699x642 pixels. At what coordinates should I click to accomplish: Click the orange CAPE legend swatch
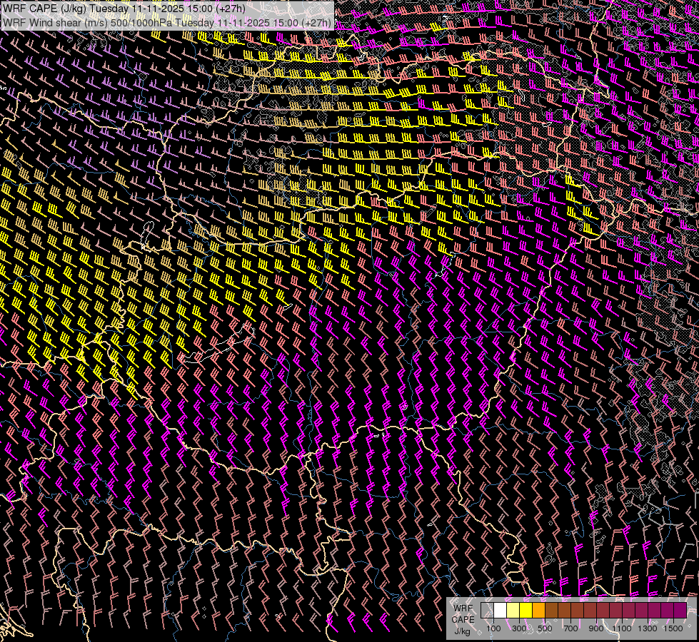(x=538, y=610)
